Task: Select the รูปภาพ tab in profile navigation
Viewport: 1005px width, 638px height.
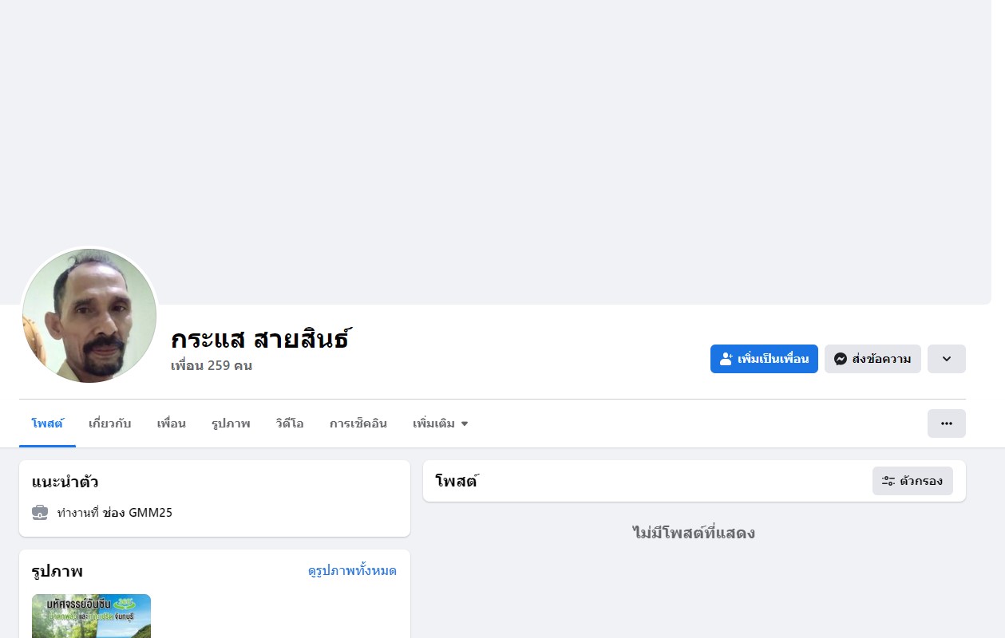Action: [x=231, y=423]
